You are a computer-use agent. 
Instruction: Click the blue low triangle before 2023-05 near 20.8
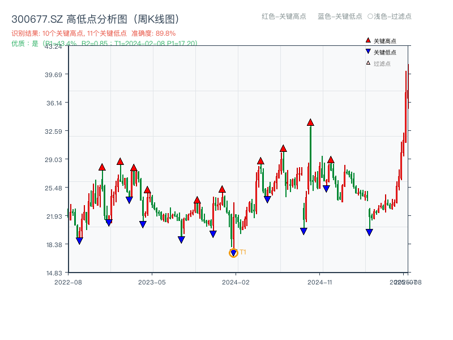[143, 224]
